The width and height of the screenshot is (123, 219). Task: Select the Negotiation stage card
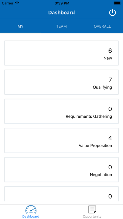[x=61, y=170]
